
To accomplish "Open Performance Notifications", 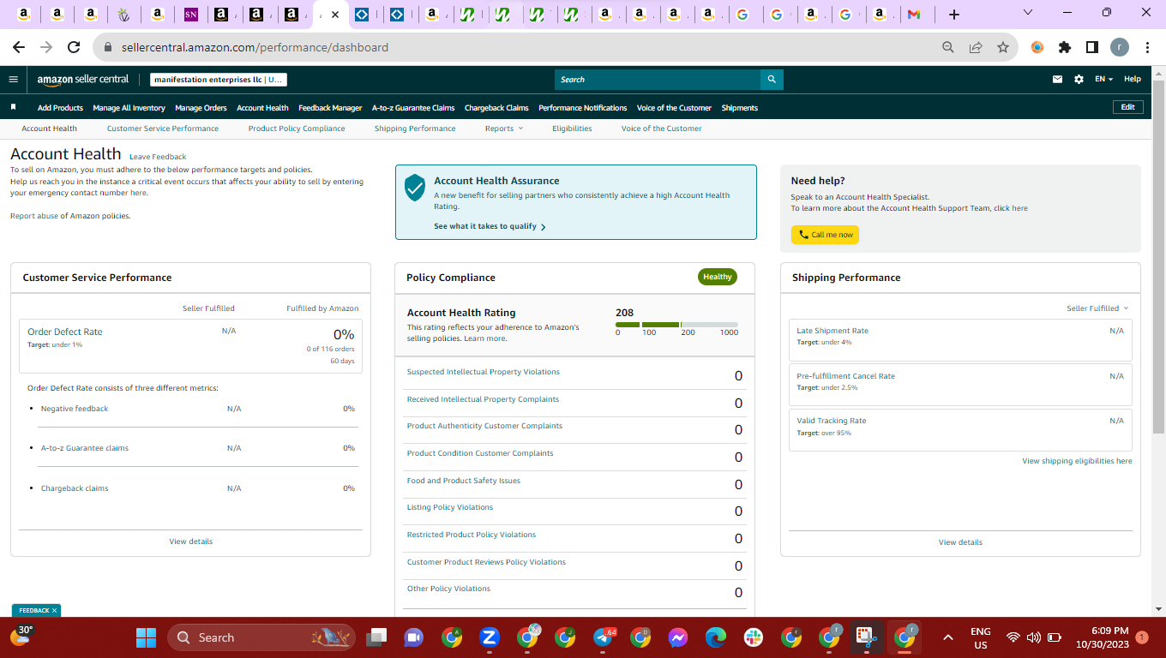I will click(x=583, y=108).
